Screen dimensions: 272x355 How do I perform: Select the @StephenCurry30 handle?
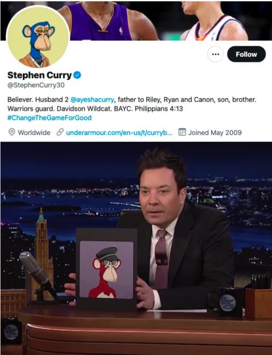(36, 85)
